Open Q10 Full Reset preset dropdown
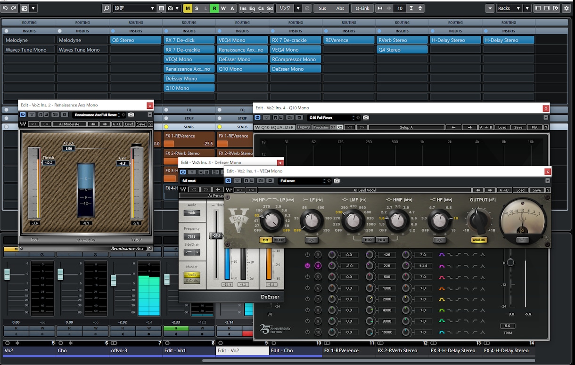This screenshot has height=365, width=575. coord(334,117)
